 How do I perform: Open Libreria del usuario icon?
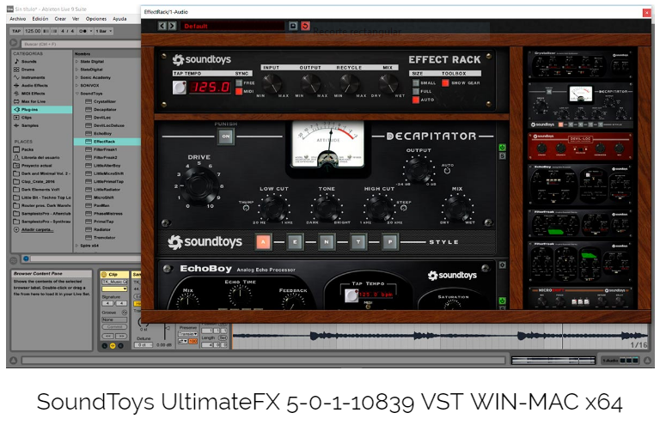(x=16, y=157)
